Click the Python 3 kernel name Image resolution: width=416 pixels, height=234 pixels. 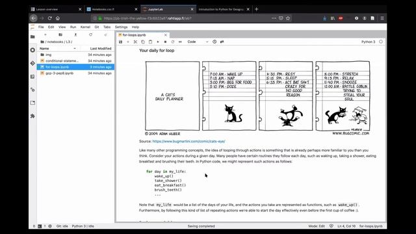coord(369,42)
